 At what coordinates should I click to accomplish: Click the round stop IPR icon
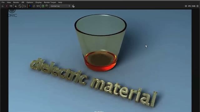(197, 6)
